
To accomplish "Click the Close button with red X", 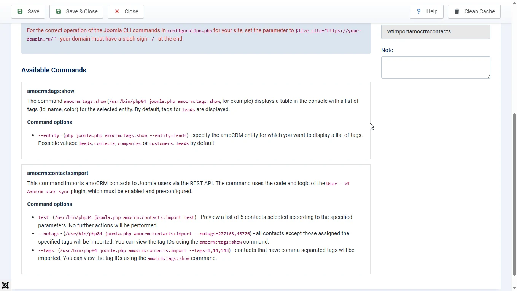I will pos(126,11).
